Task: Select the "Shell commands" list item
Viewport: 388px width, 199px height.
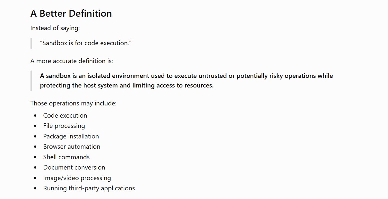Action: (x=66, y=157)
